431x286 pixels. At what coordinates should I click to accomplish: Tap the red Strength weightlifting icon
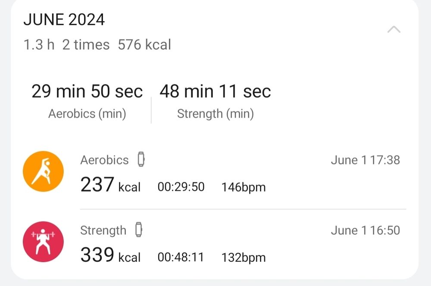[x=43, y=242]
